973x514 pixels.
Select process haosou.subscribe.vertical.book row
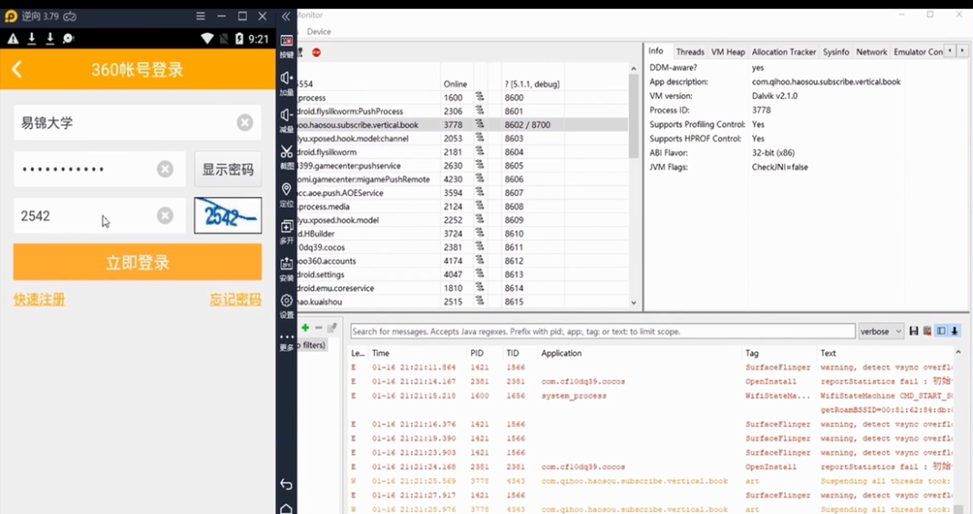[x=462, y=124]
